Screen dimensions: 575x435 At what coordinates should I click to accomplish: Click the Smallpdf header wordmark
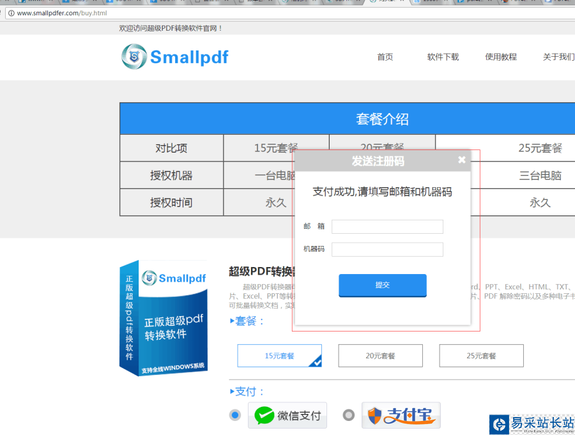point(189,57)
